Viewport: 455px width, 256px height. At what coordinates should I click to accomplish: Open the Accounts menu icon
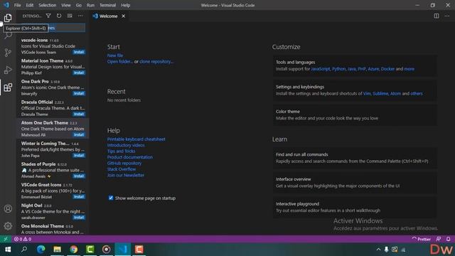click(x=8, y=208)
